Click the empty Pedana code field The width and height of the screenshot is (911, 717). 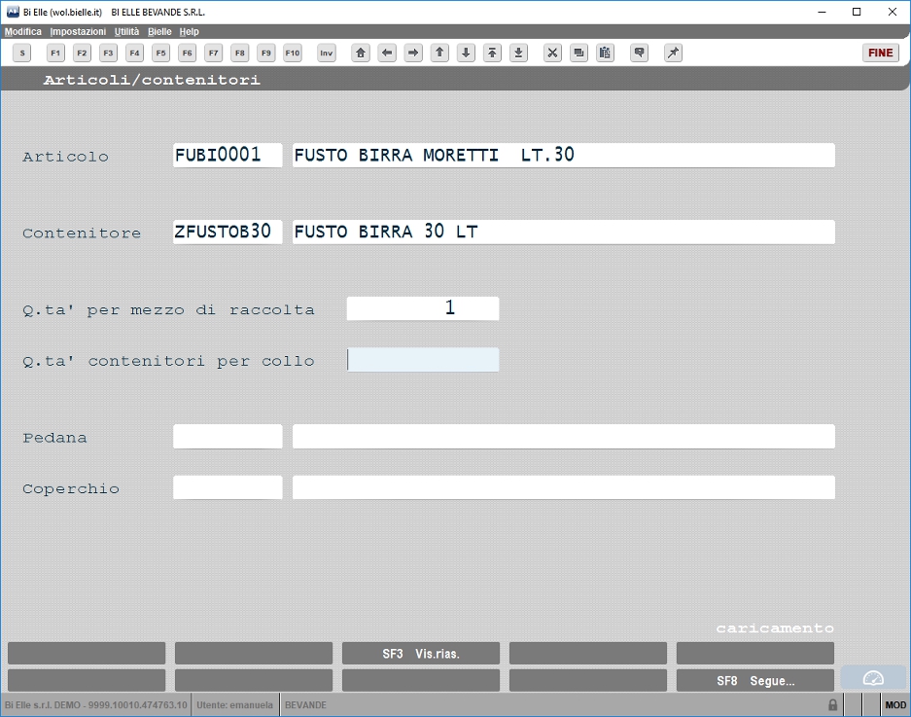pos(228,437)
